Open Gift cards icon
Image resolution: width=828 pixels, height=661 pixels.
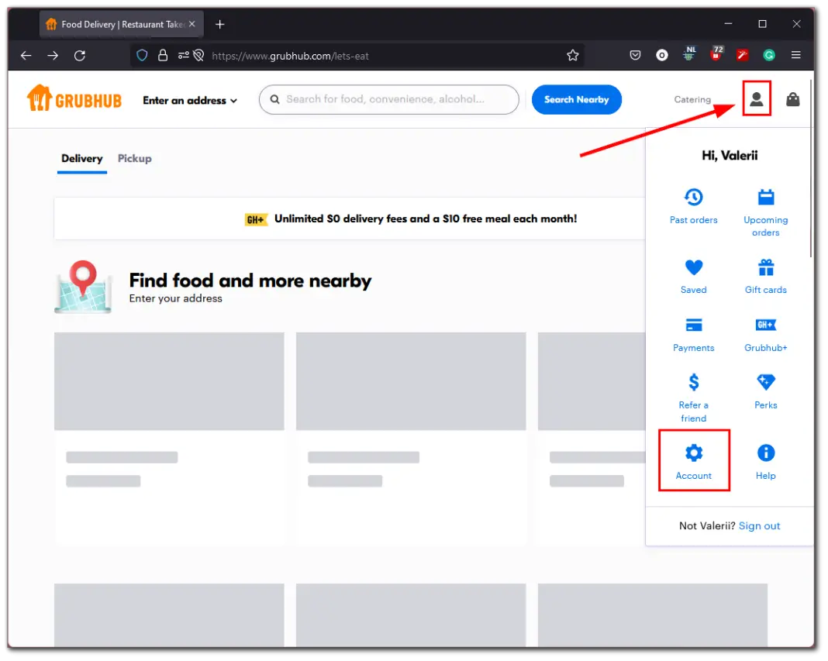click(x=765, y=268)
